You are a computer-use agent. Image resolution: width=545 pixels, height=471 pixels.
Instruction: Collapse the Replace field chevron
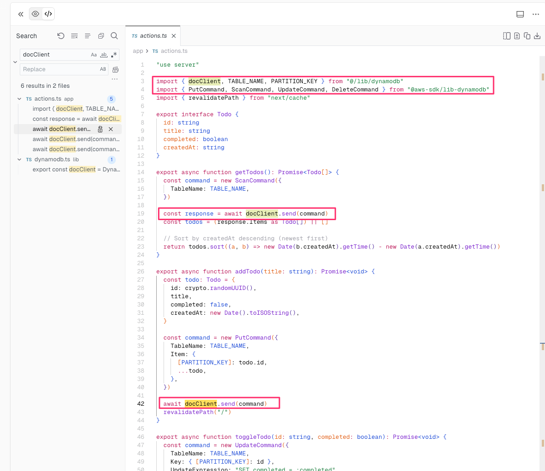click(15, 62)
